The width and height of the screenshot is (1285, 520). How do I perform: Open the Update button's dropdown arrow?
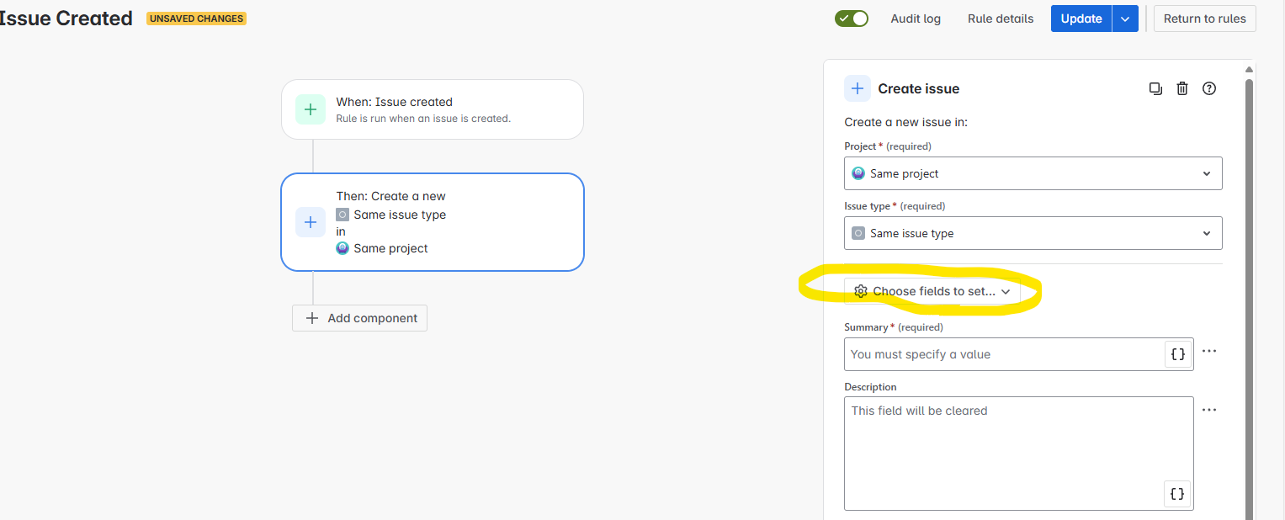click(1125, 18)
